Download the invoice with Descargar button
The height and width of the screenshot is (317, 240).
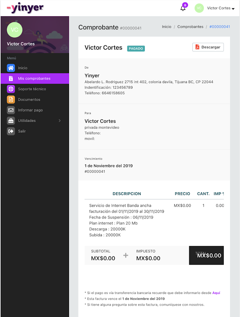[208, 47]
